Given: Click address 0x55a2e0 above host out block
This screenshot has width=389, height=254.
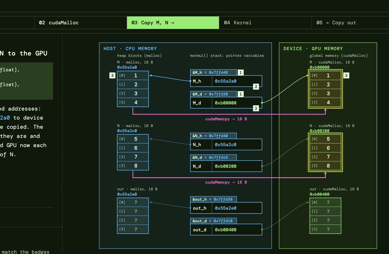Looking at the screenshot, I should click(127, 194).
